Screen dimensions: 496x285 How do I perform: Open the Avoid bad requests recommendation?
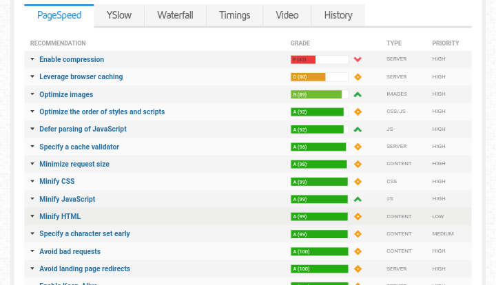tap(70, 251)
